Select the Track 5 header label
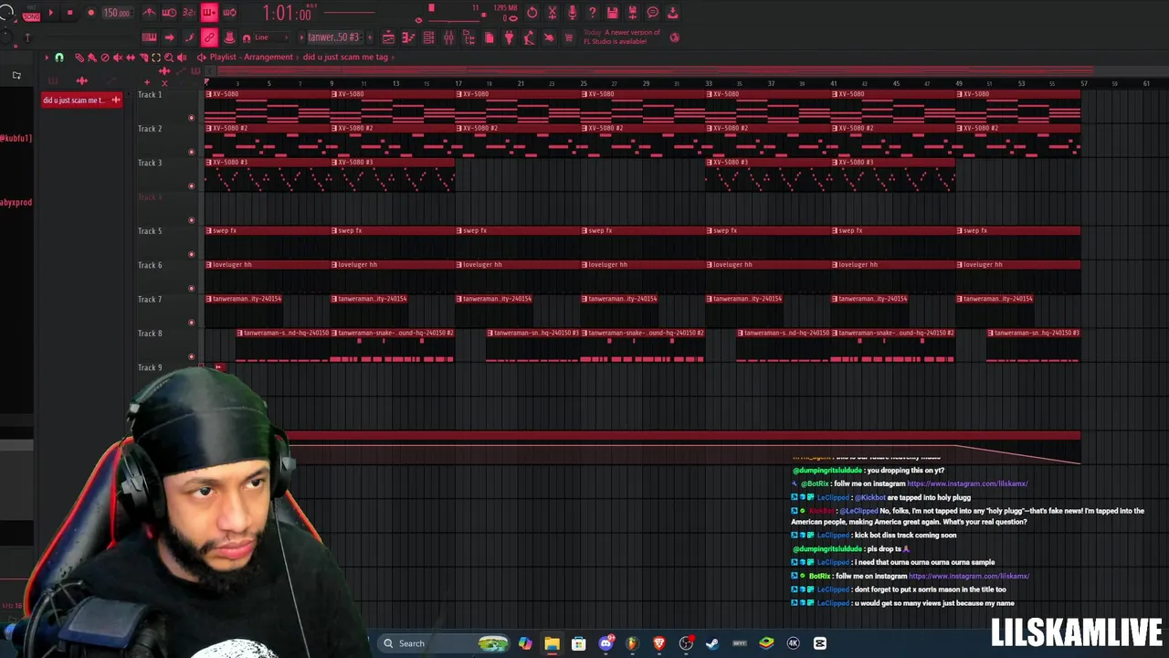The height and width of the screenshot is (658, 1169). pyautogui.click(x=150, y=231)
